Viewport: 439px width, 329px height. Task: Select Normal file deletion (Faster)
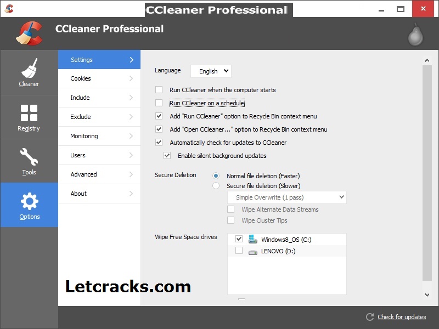(216, 175)
